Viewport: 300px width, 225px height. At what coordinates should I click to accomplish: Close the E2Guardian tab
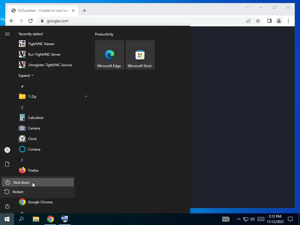(x=73, y=11)
